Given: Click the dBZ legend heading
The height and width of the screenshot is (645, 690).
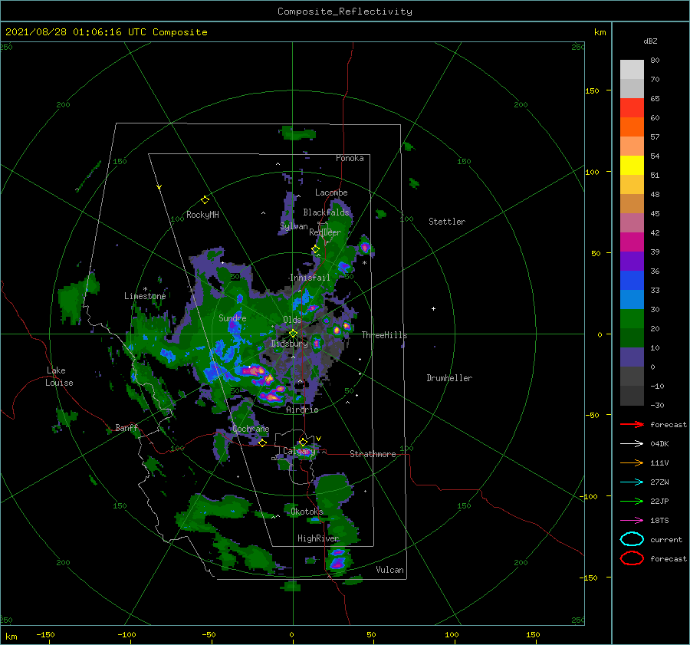Looking at the screenshot, I should [x=650, y=41].
